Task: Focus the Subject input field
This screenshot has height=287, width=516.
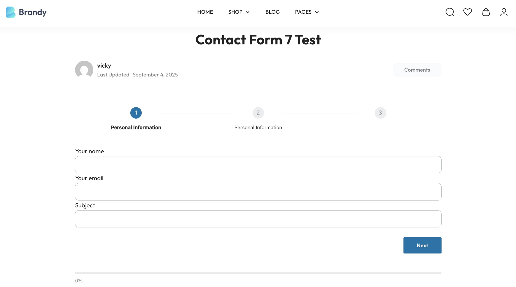Action: [258, 219]
